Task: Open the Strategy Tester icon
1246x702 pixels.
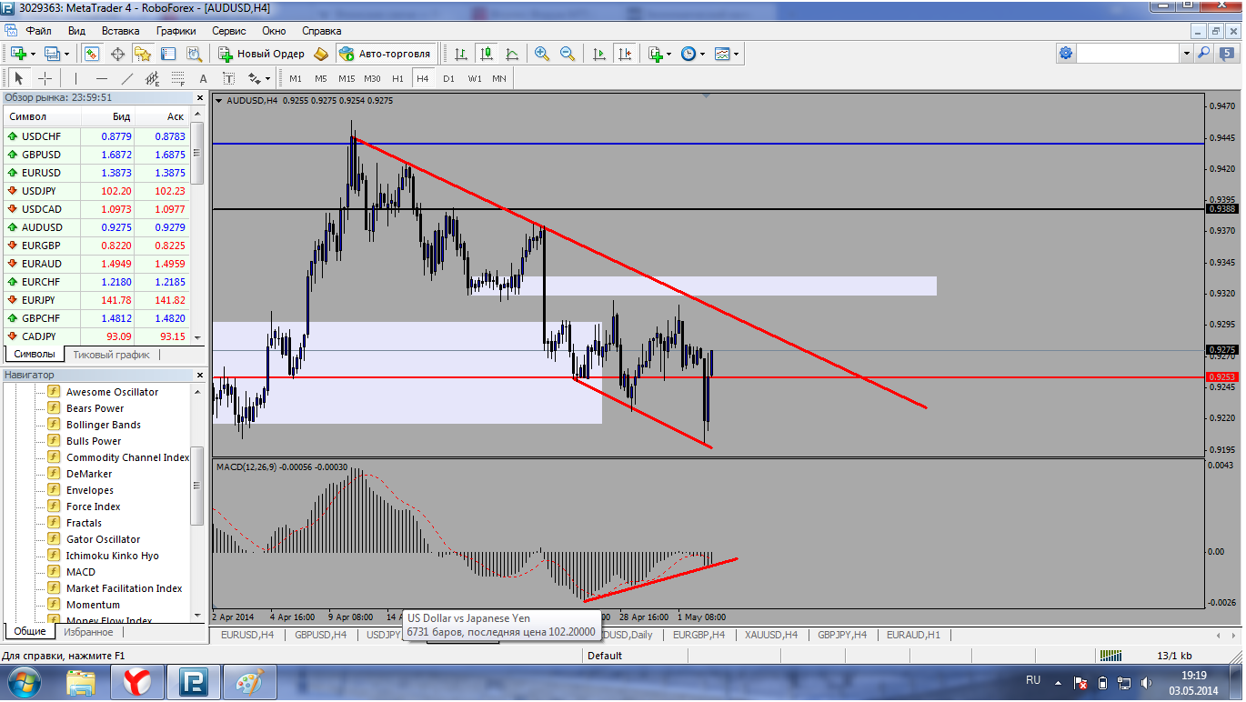Action: coord(193,54)
